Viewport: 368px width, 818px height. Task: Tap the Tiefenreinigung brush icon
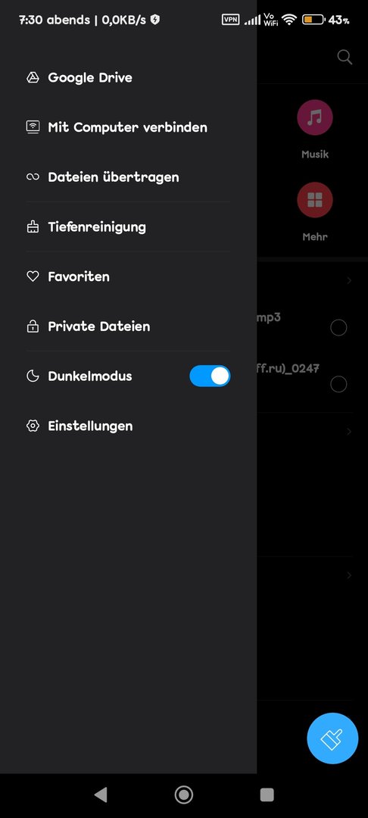point(33,227)
